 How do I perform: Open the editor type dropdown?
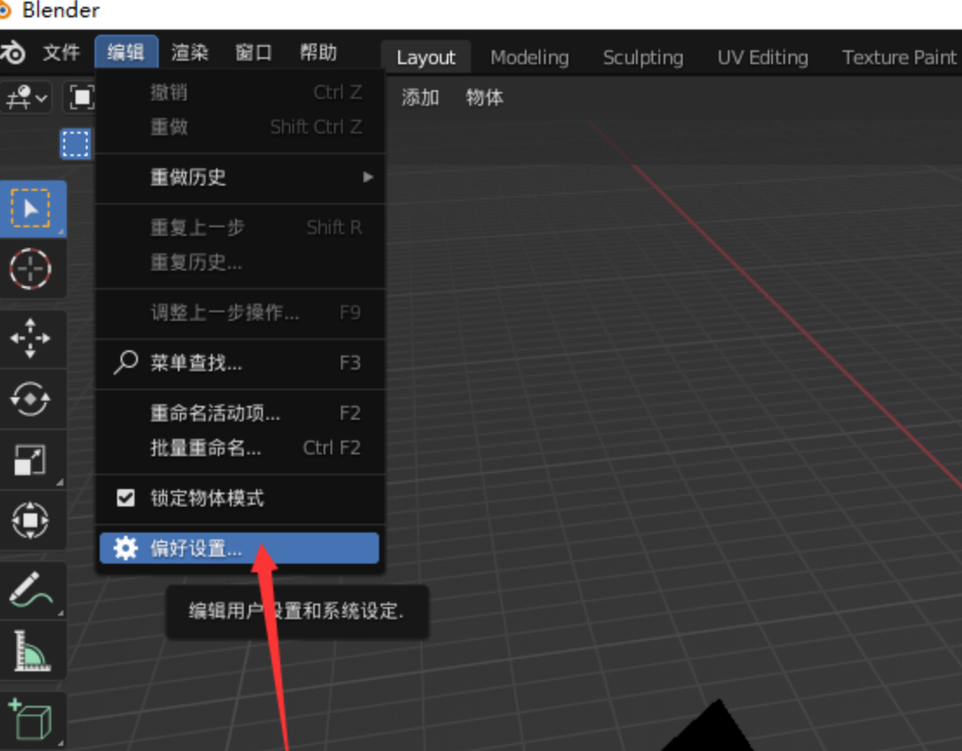click(x=26, y=97)
